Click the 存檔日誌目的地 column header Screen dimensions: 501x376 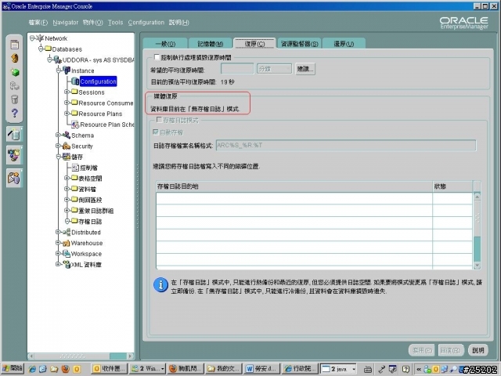[x=294, y=186]
